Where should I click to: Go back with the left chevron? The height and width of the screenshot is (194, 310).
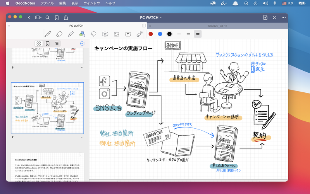click(29, 17)
